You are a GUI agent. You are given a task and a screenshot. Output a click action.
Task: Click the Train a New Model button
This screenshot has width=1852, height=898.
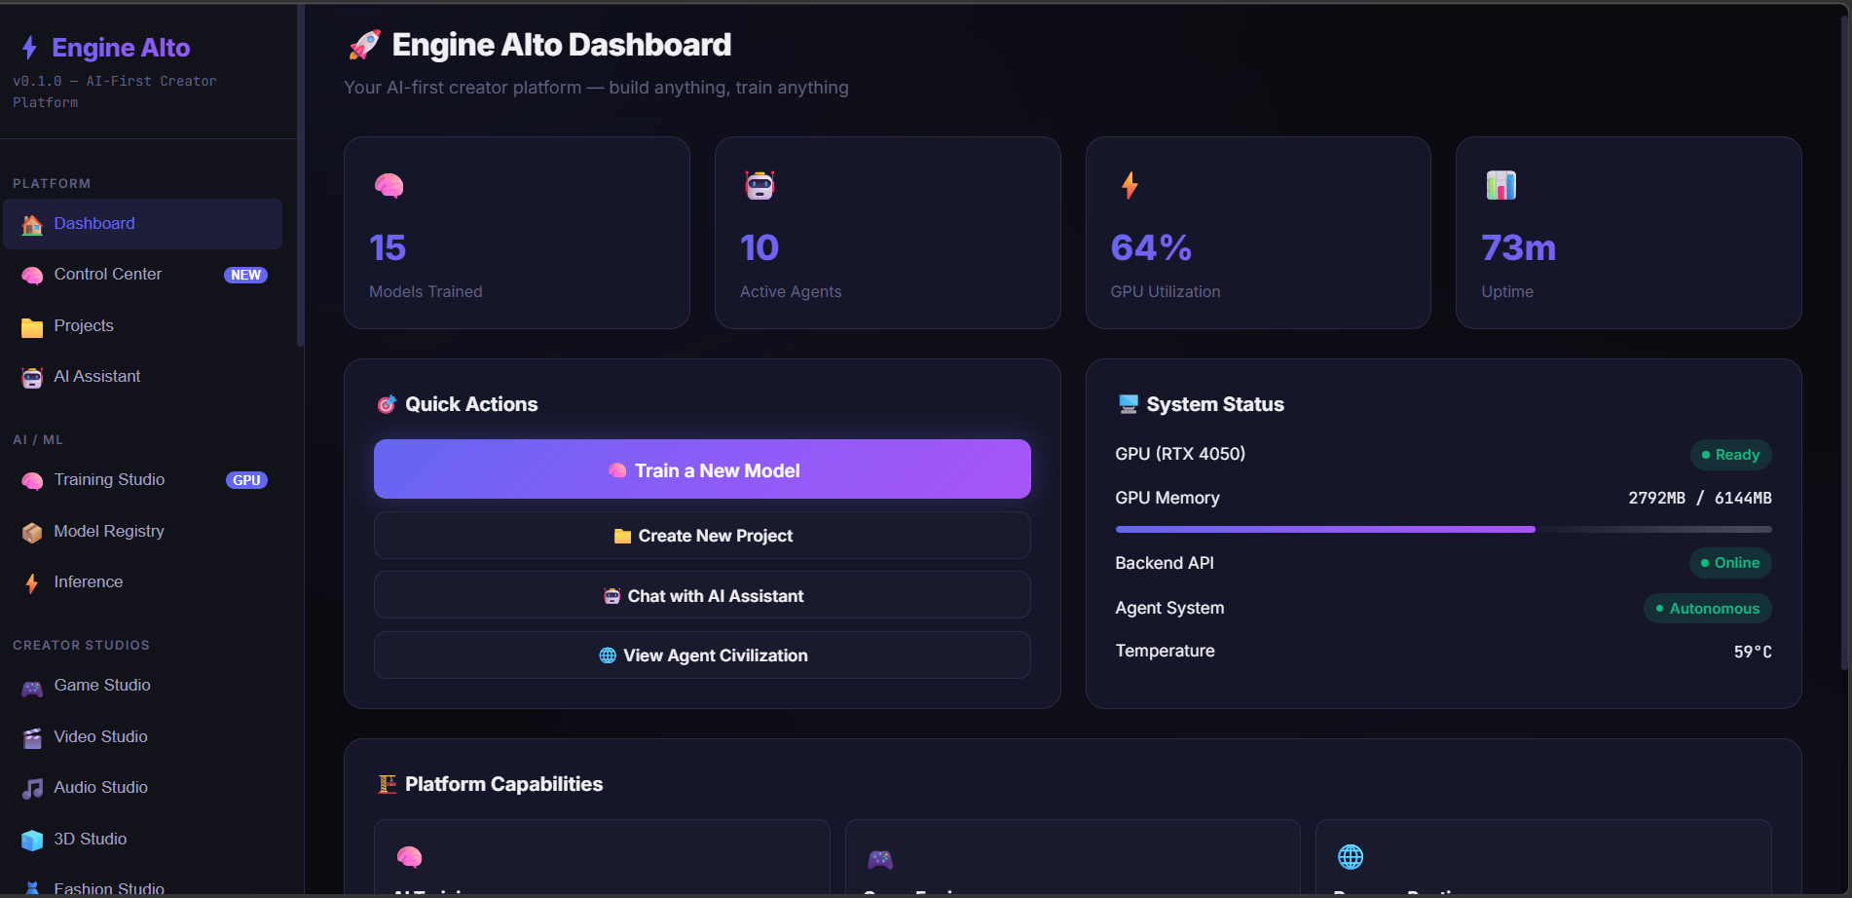[701, 468]
